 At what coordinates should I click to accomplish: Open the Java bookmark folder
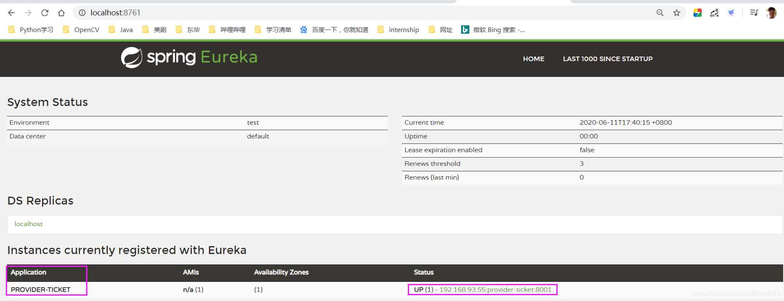tap(121, 30)
